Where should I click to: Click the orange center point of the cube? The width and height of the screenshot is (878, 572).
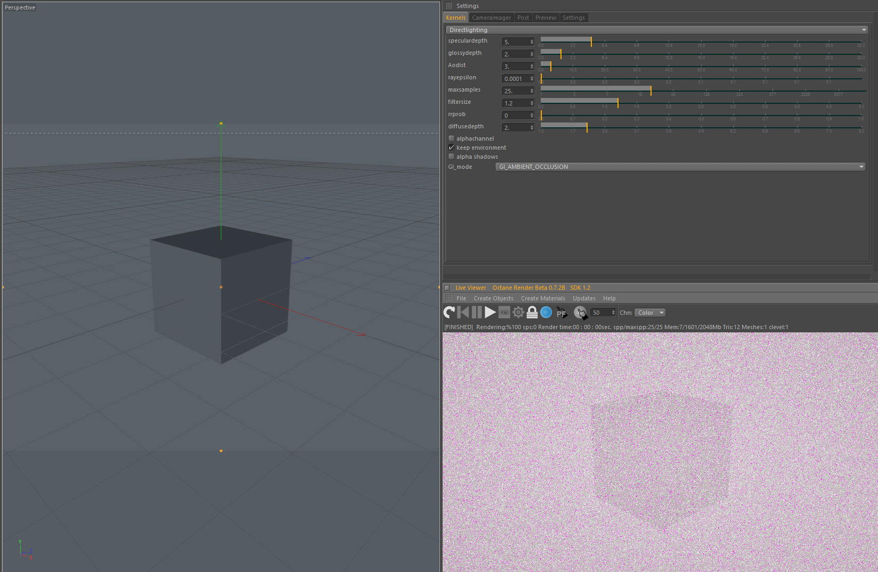point(221,287)
